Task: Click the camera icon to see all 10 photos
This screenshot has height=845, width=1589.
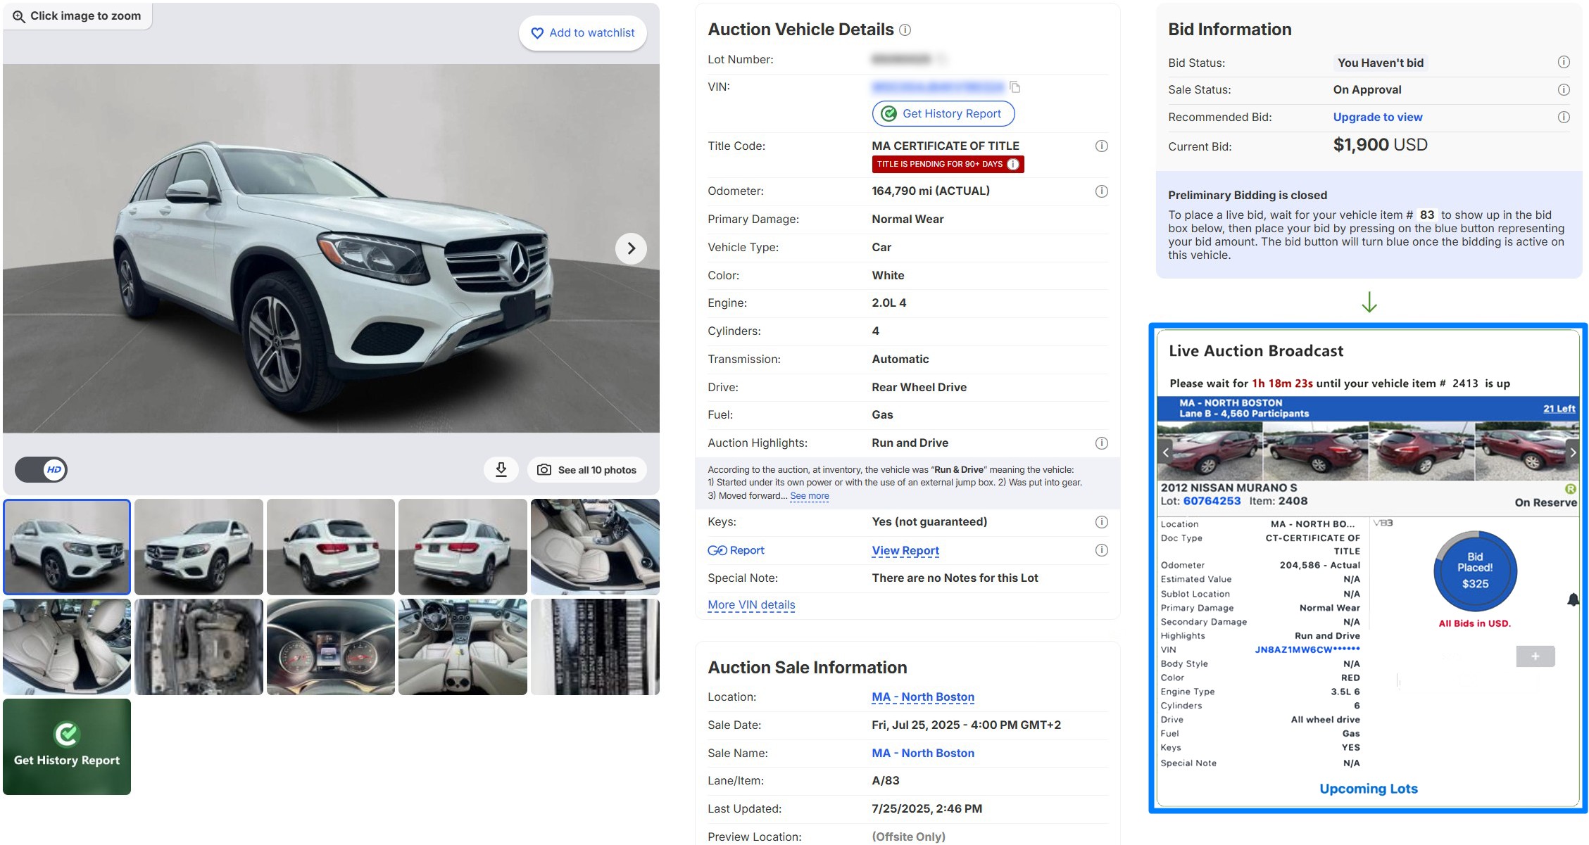Action: point(544,469)
